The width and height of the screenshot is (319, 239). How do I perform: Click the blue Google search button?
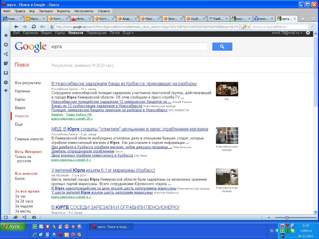pos(222,47)
